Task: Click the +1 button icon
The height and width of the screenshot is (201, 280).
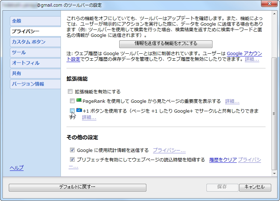Action: pyautogui.click(x=79, y=110)
